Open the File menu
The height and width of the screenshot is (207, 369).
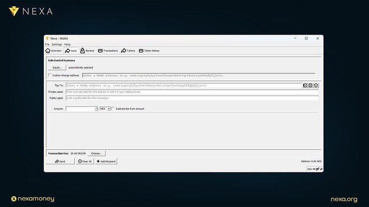click(47, 44)
